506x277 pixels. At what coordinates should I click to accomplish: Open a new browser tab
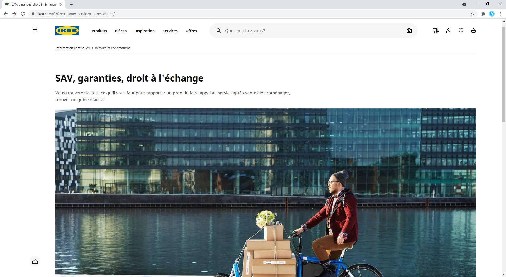71,4
